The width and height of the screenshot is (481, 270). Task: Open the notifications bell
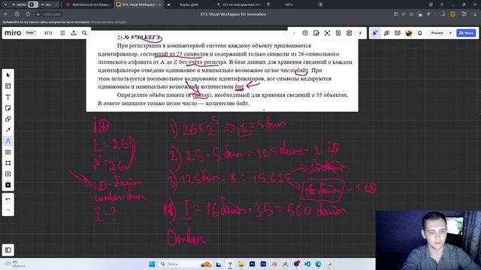pyautogui.click(x=419, y=33)
